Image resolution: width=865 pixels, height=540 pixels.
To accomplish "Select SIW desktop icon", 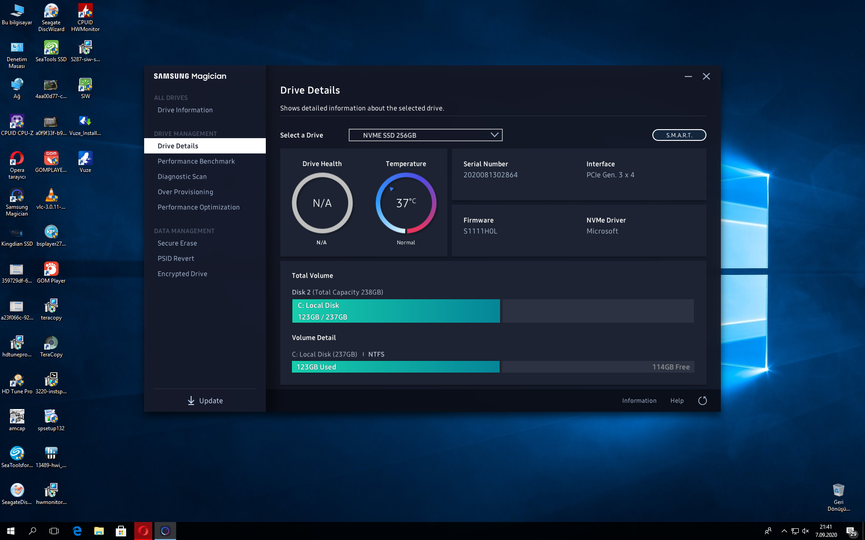I will click(x=86, y=88).
